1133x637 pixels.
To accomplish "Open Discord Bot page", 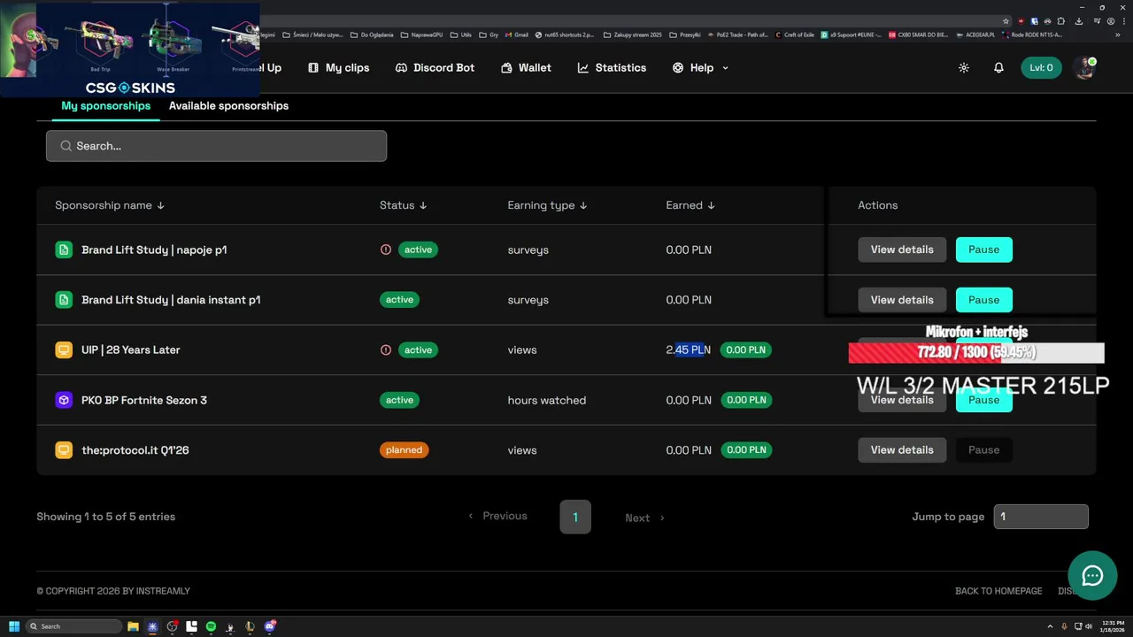I will (x=435, y=68).
